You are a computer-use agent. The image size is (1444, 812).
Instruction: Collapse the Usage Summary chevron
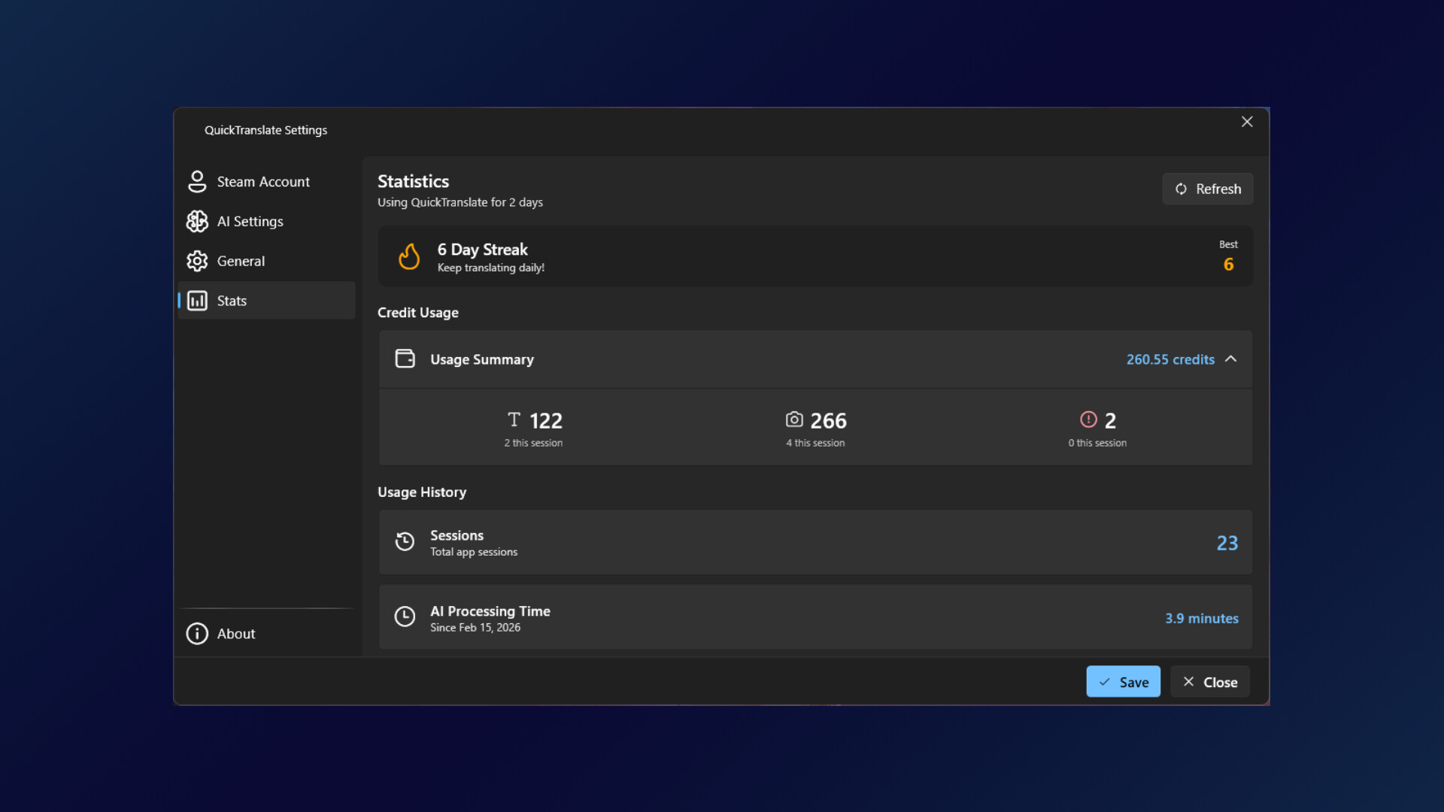[x=1231, y=359]
